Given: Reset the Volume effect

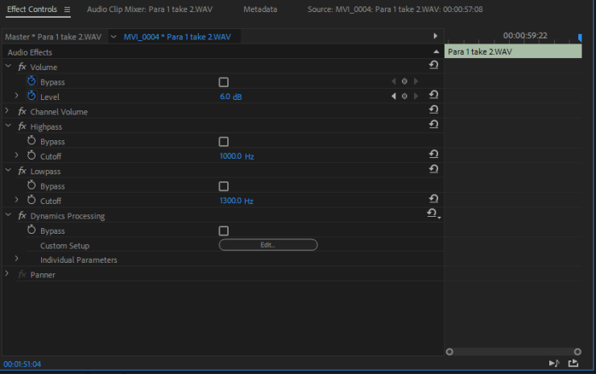Looking at the screenshot, I should coord(433,64).
